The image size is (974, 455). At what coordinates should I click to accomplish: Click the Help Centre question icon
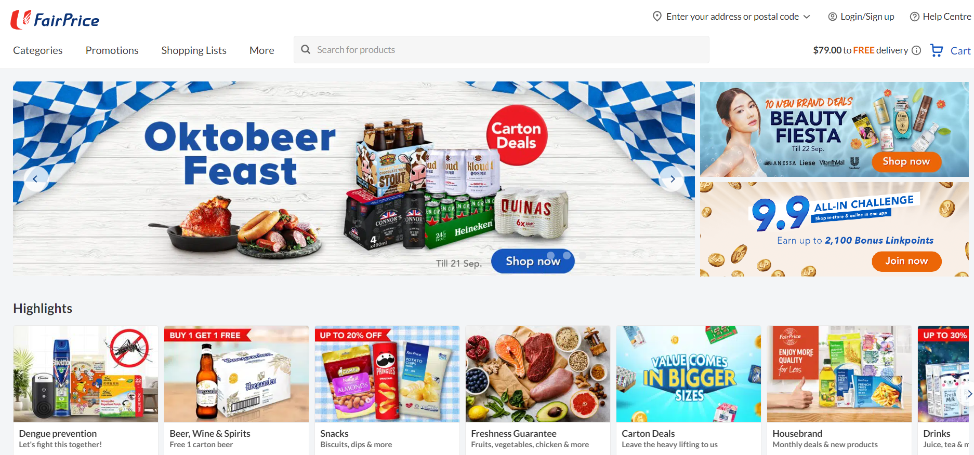tap(915, 17)
